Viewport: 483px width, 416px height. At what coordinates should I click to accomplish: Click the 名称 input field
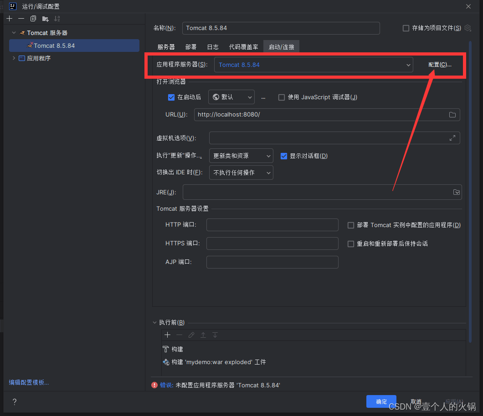coord(281,28)
